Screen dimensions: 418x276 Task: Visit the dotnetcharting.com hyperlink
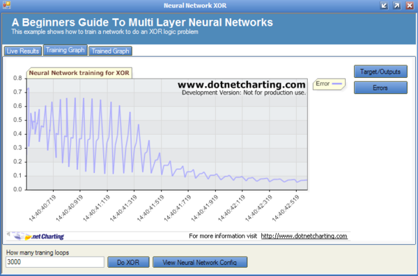(x=304, y=236)
